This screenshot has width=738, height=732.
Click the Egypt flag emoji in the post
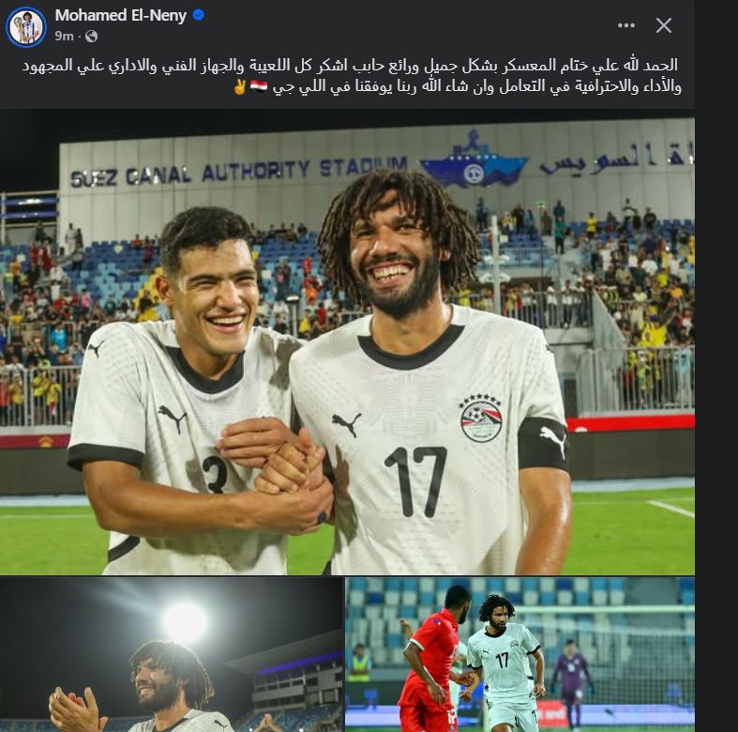pos(259,86)
